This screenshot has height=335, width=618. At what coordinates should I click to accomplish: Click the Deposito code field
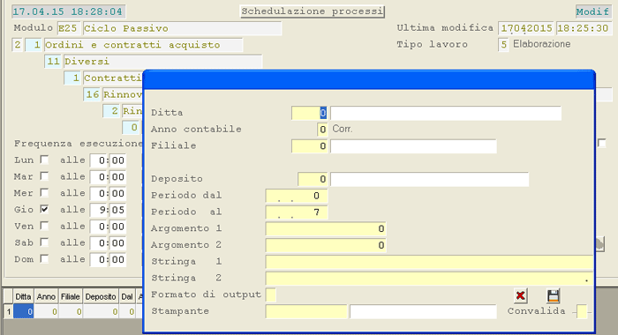click(x=313, y=179)
